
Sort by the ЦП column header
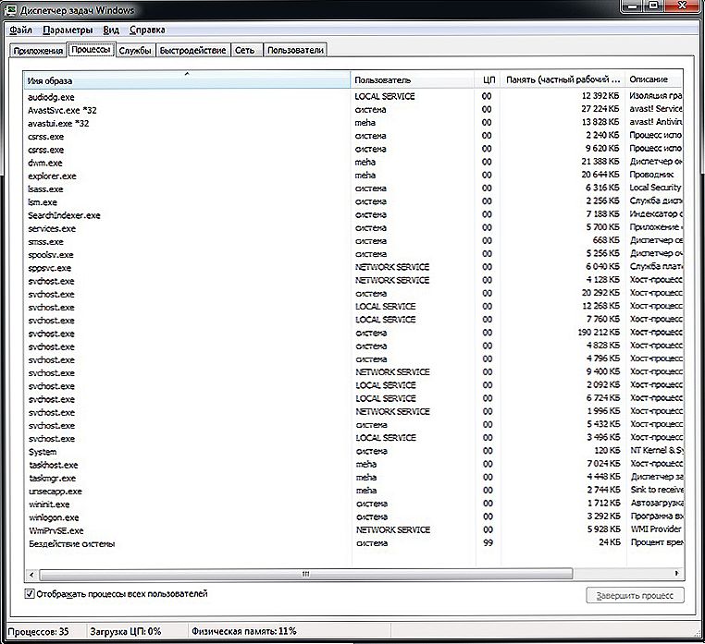pyautogui.click(x=488, y=80)
